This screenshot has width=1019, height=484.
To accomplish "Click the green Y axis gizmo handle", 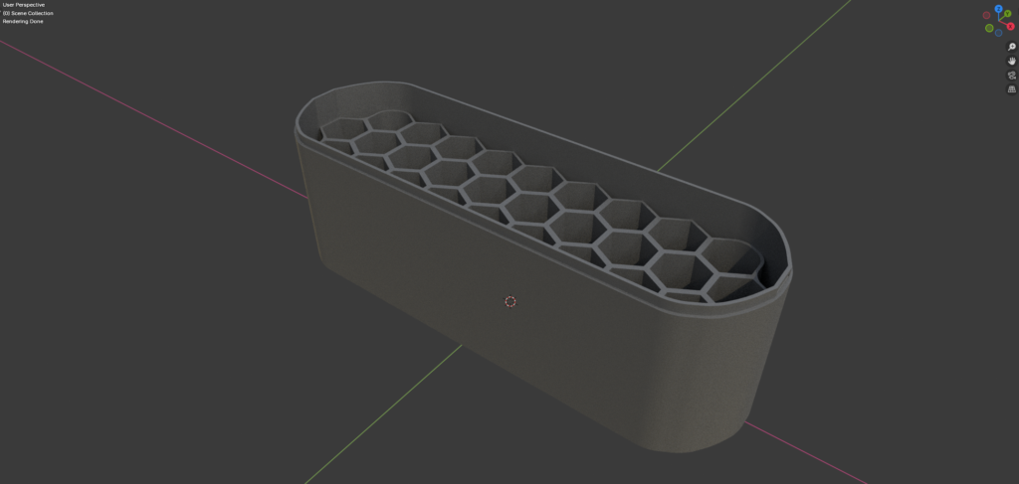I will pyautogui.click(x=1009, y=14).
